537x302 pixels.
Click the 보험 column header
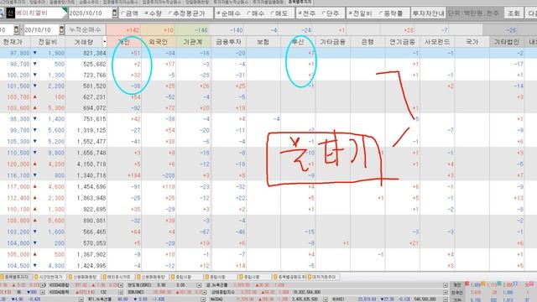coord(263,42)
